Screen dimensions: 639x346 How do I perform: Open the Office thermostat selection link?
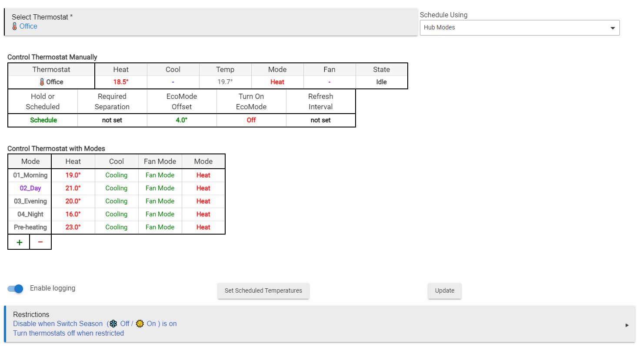point(29,26)
